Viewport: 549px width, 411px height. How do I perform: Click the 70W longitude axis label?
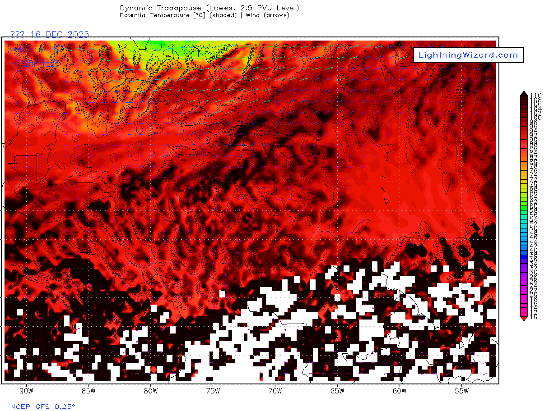click(x=275, y=390)
